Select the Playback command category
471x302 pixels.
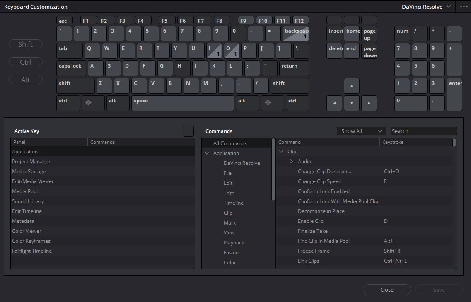[x=234, y=242]
